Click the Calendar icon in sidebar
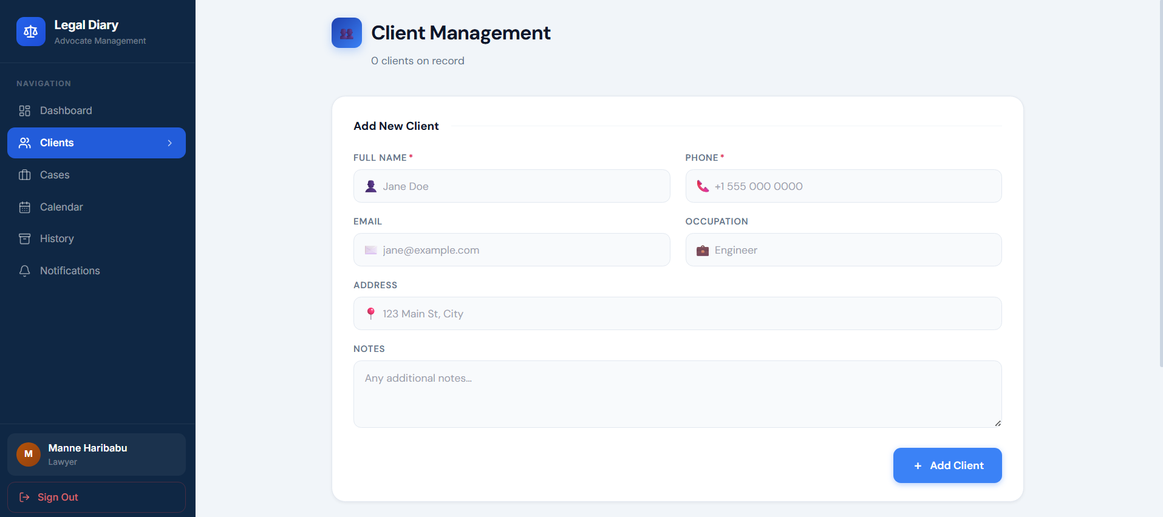The height and width of the screenshot is (517, 1163). pyautogui.click(x=24, y=207)
